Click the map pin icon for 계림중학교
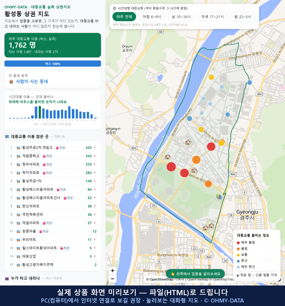The image size is (285, 306). coord(95,156)
